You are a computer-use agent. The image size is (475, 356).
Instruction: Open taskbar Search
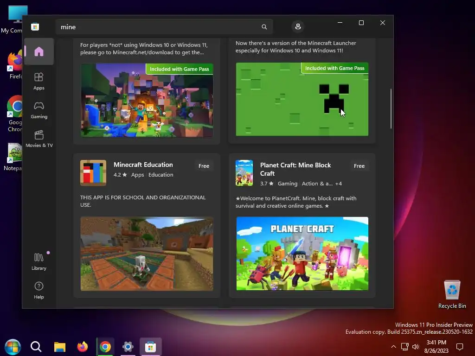point(36,347)
